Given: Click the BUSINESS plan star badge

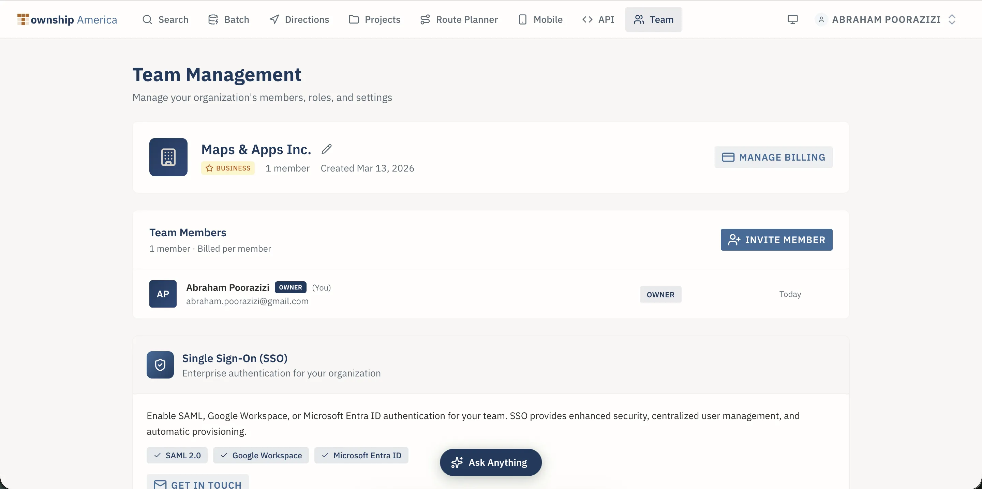Looking at the screenshot, I should [228, 168].
